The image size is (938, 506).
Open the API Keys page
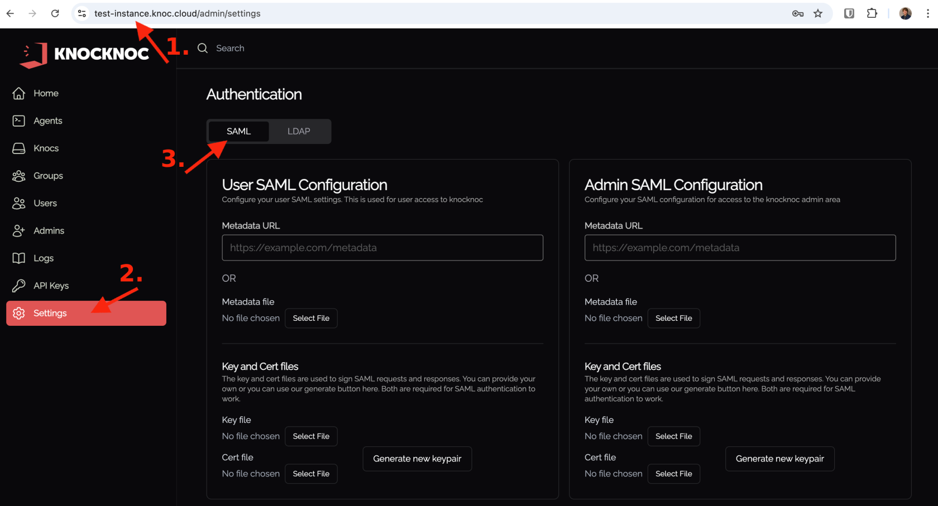tap(51, 285)
